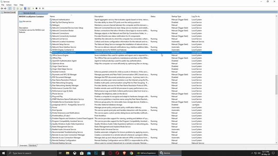This screenshot has height=156, width=278.
Task: Select the Phone Service row
Action: (x=131, y=94)
